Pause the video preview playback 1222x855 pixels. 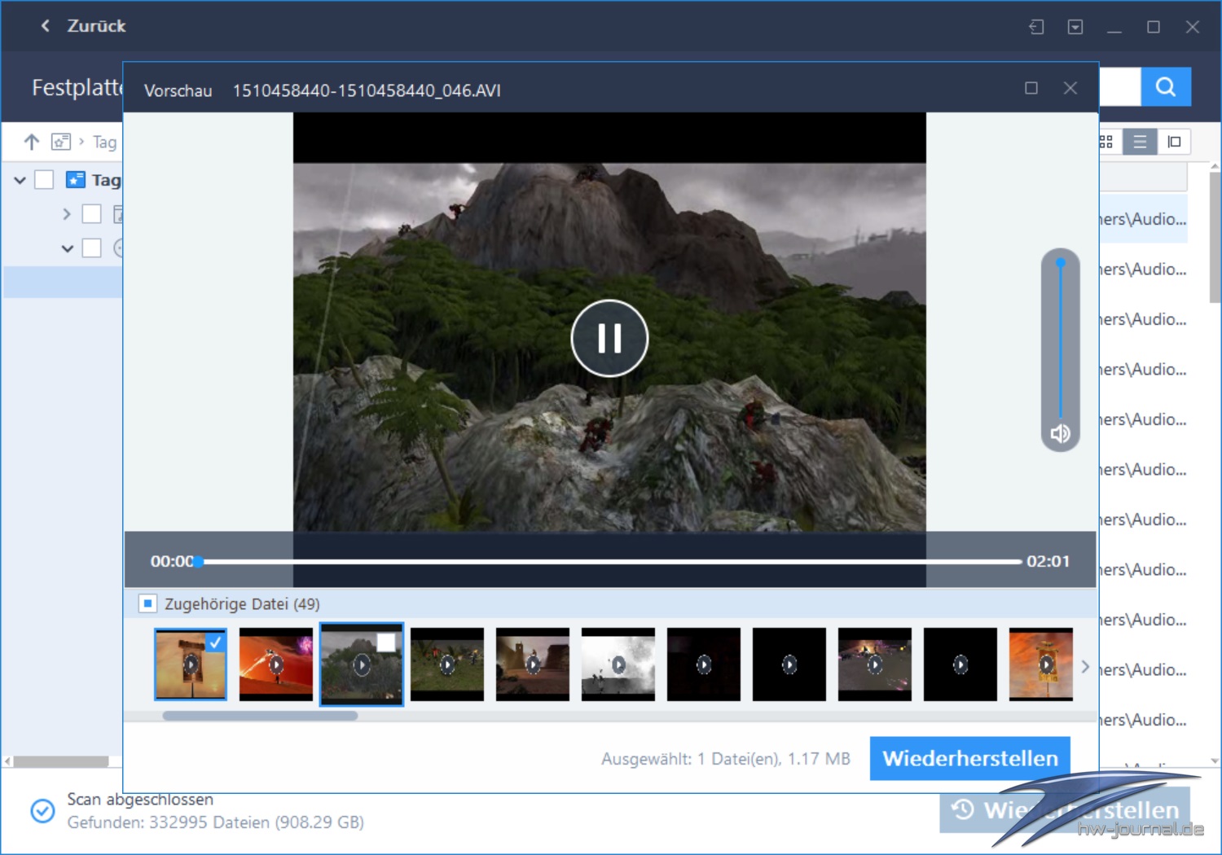609,338
